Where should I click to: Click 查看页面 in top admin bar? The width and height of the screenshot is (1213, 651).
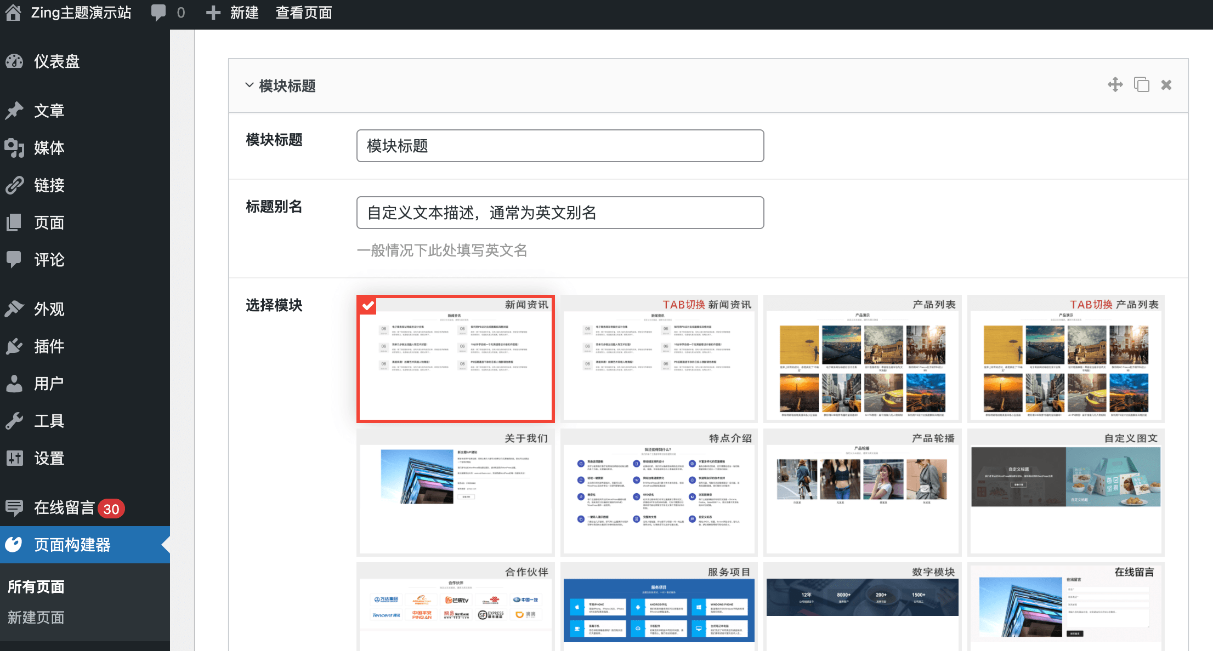tap(304, 12)
